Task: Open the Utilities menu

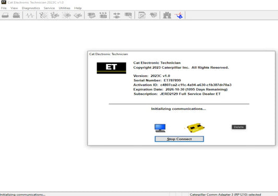Action: click(x=65, y=8)
